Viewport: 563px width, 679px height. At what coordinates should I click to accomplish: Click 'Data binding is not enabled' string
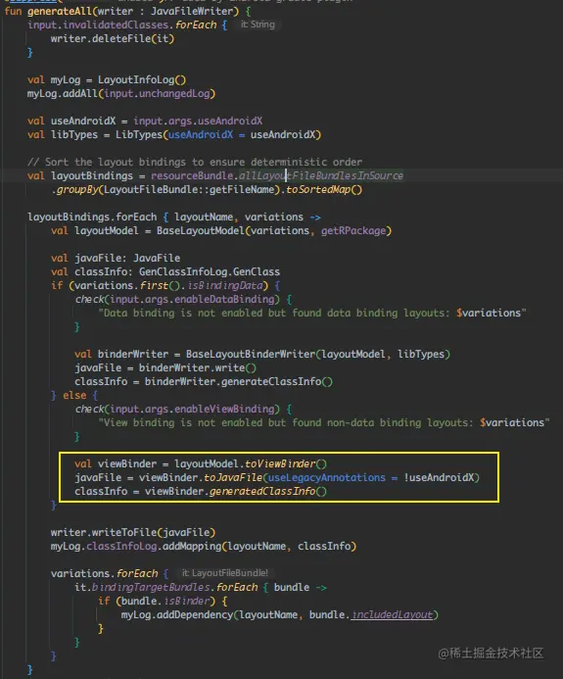(x=312, y=314)
